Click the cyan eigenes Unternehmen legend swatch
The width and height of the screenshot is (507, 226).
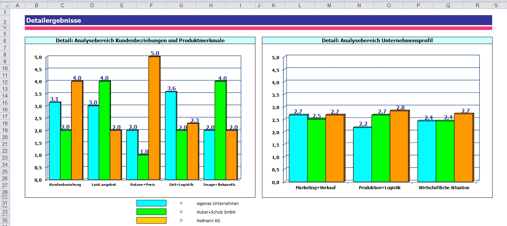(151, 203)
